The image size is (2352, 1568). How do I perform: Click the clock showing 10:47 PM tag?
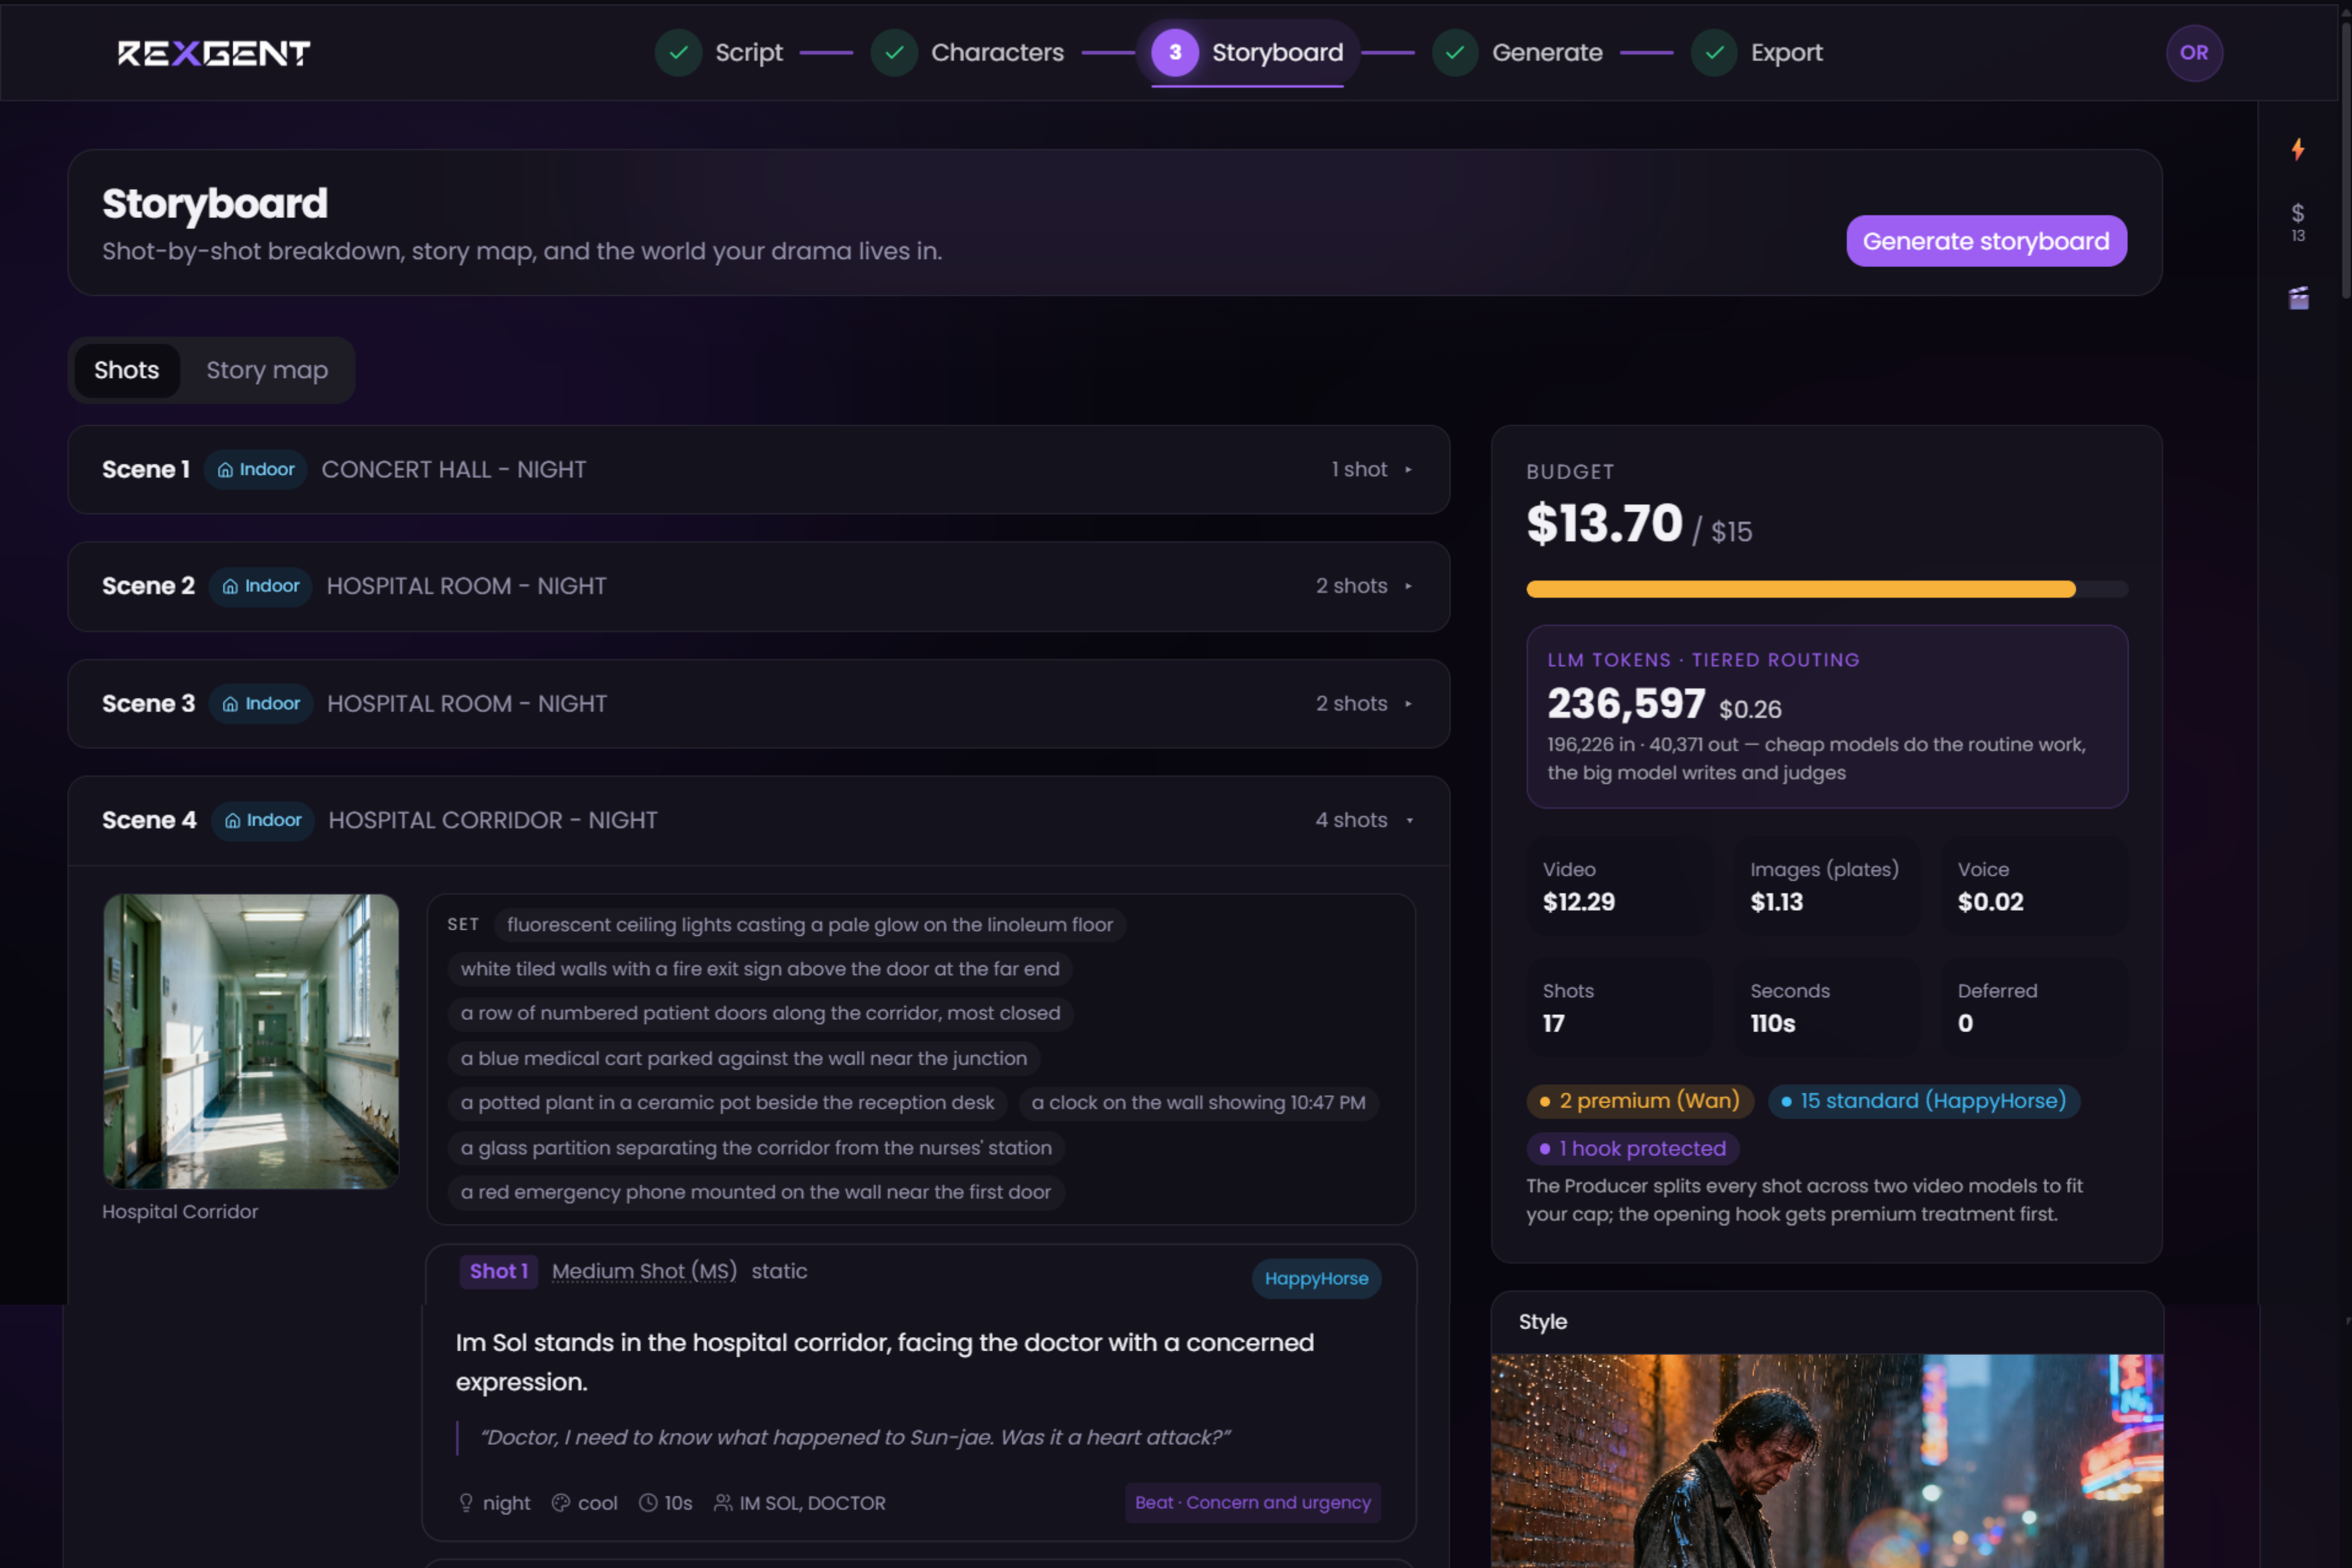(x=1198, y=1103)
